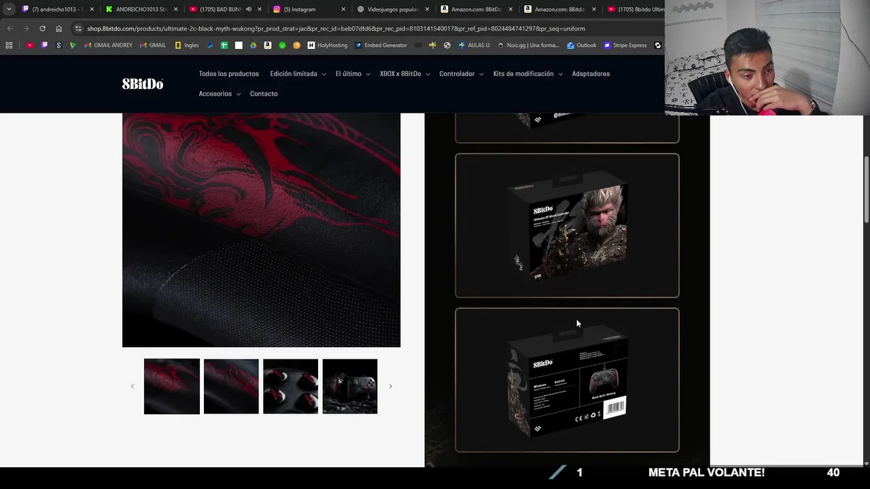The image size is (870, 489).
Task: Go forward in browser history
Action: [26, 29]
